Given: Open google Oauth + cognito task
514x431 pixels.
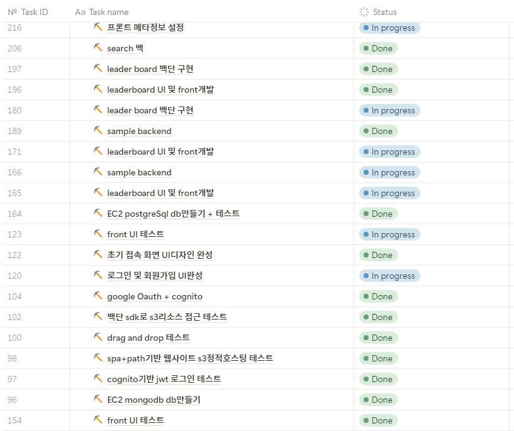Looking at the screenshot, I should click(155, 296).
